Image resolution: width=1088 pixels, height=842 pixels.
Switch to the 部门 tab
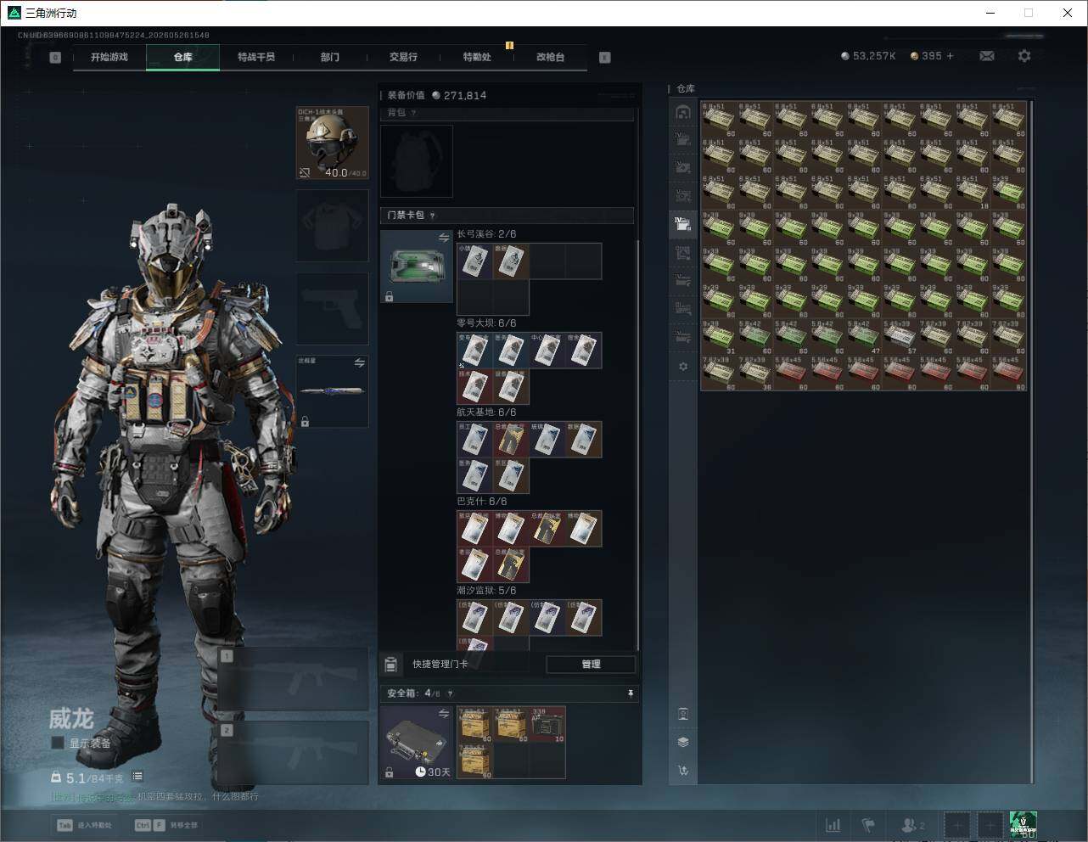[330, 57]
